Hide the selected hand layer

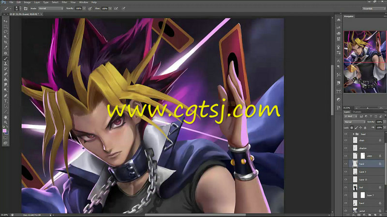tap(346, 164)
